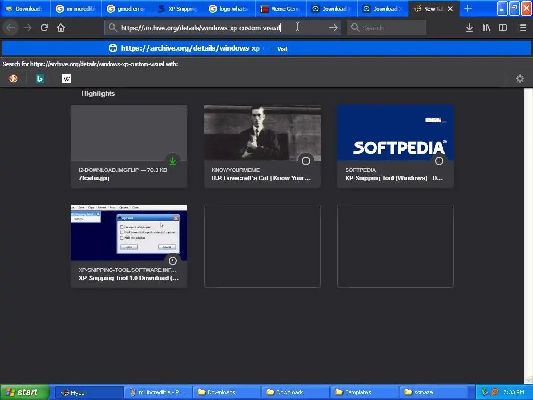Visit the suggested archive.org URL
The width and height of the screenshot is (533, 400).
click(x=266, y=48)
